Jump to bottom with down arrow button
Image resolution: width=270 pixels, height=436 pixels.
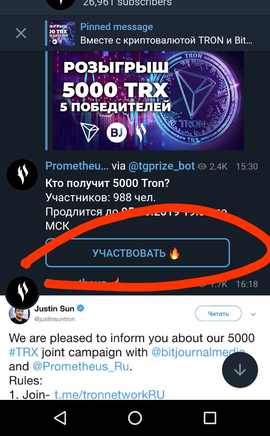pos(240,370)
